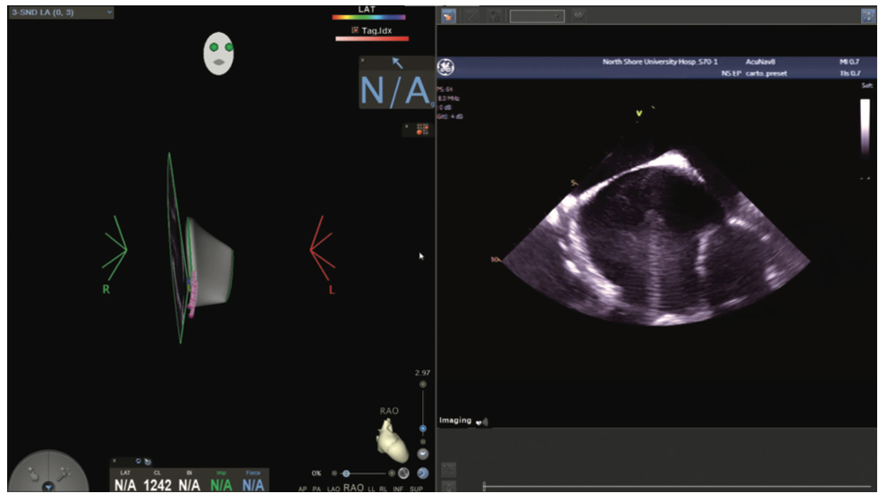
Task: Click the green Imp N/A value
Action: point(221,486)
